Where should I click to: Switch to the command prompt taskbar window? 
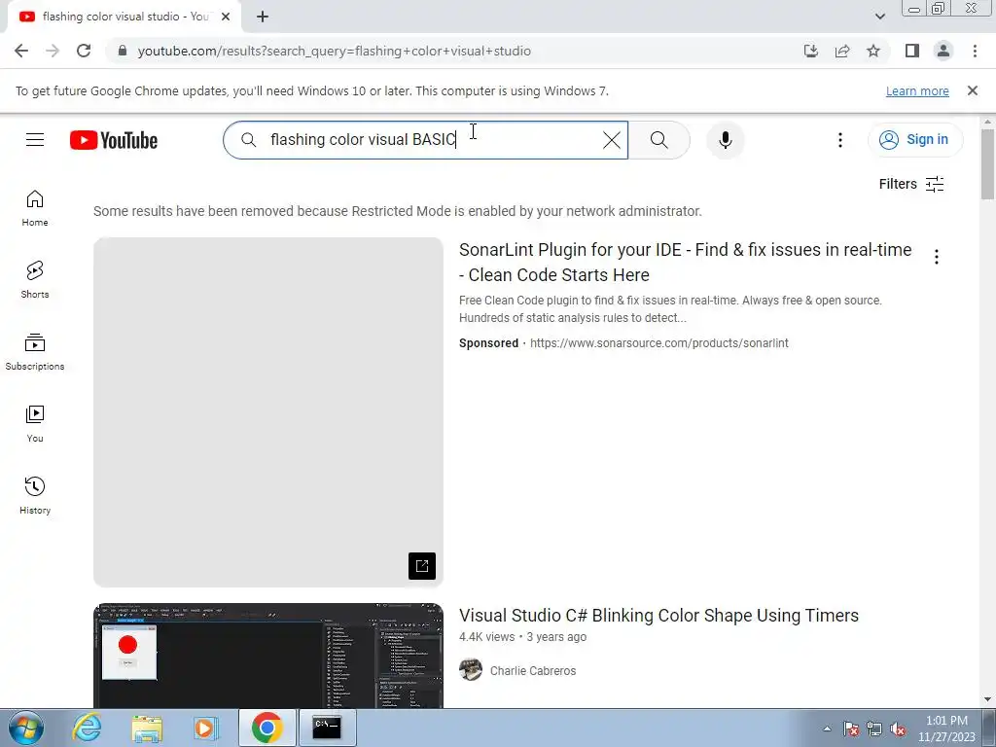pyautogui.click(x=327, y=728)
